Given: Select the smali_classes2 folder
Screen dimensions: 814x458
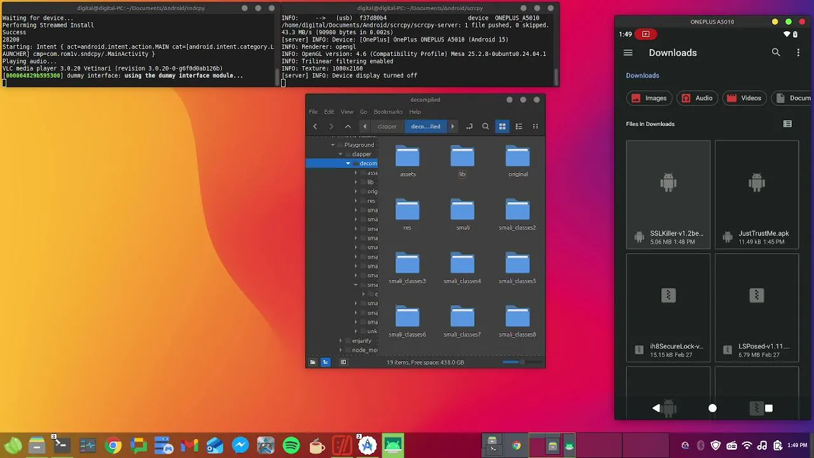Looking at the screenshot, I should coord(517,215).
